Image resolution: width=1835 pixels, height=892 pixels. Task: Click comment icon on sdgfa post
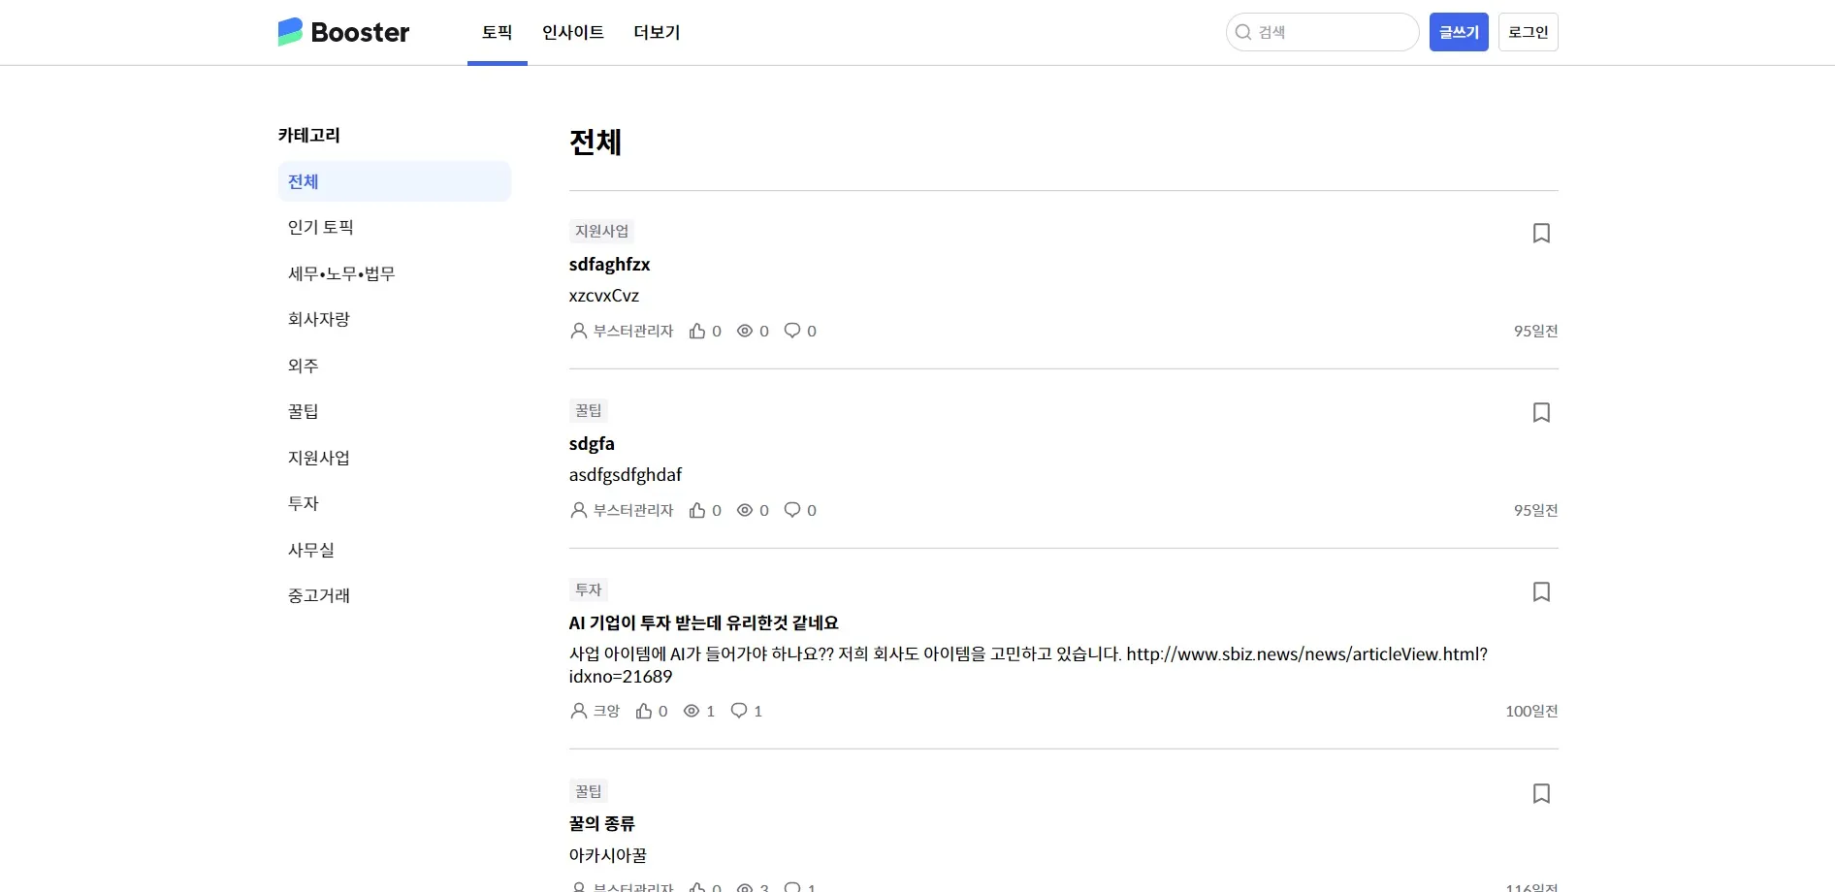[x=792, y=510]
